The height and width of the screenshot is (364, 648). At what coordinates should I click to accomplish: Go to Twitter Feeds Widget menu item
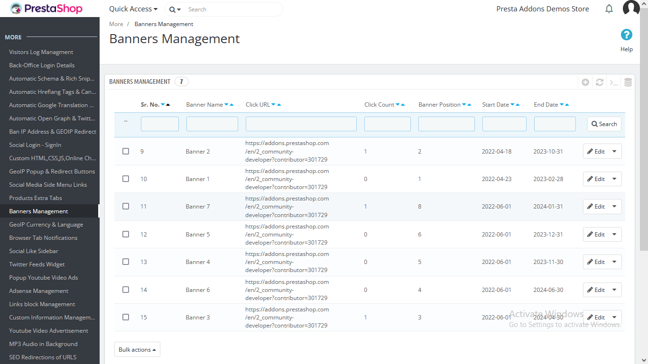[x=37, y=264]
